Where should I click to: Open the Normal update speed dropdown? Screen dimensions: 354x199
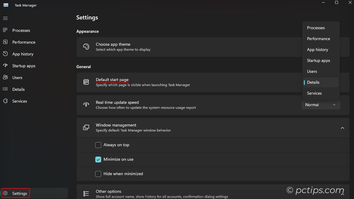(321, 105)
